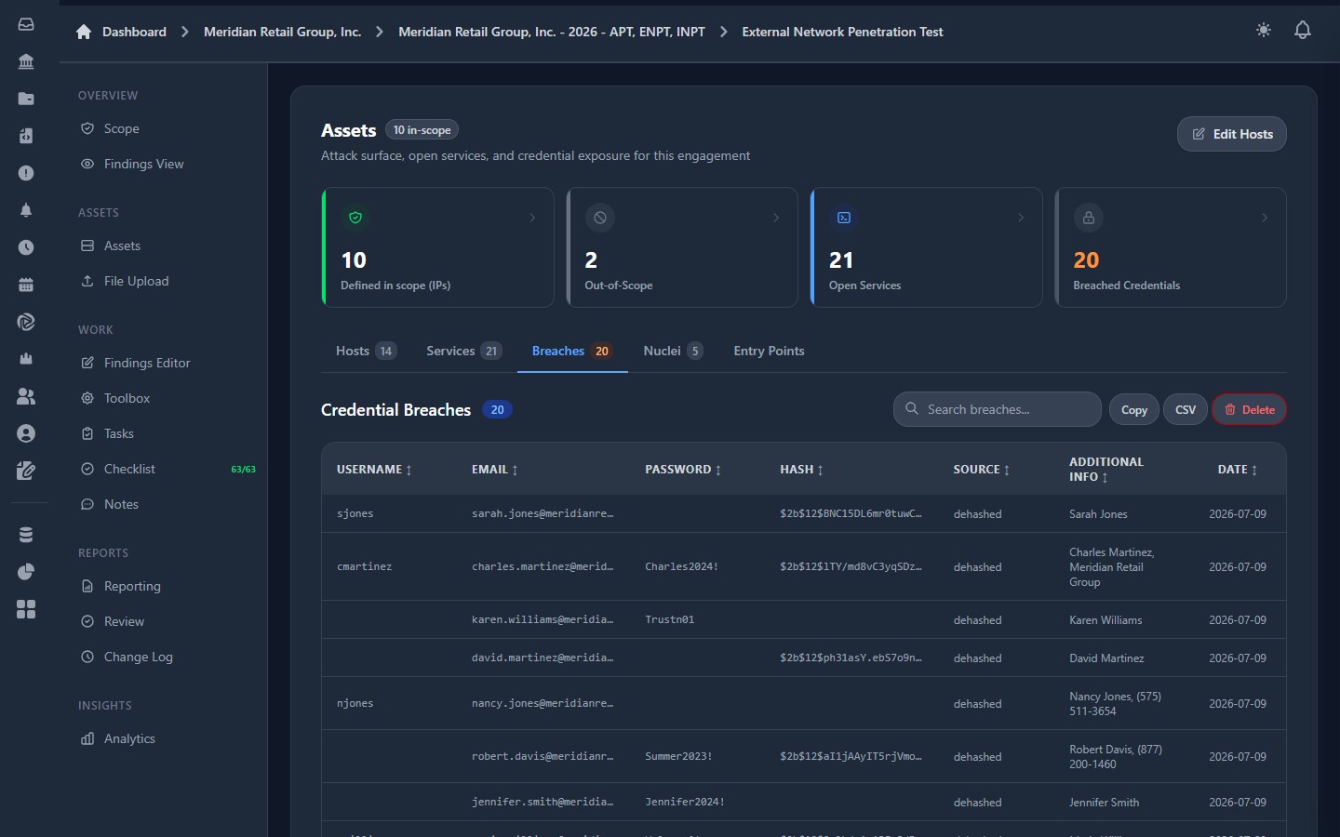1340x837 pixels.
Task: Click the sarah.jones email cell
Action: click(543, 513)
